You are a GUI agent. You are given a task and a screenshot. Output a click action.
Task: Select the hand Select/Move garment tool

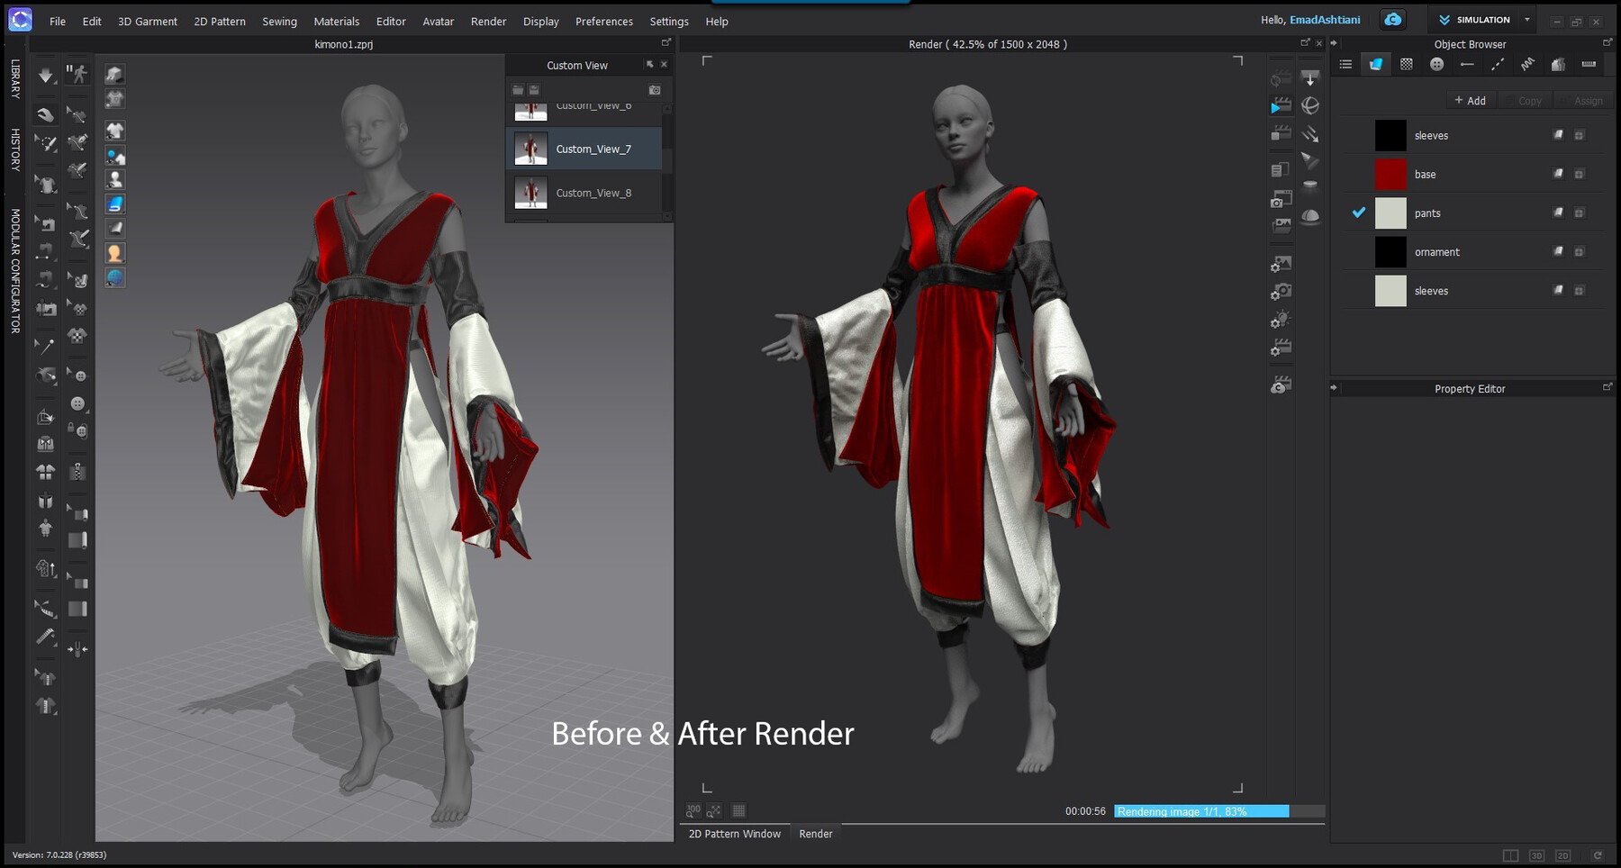[x=45, y=114]
